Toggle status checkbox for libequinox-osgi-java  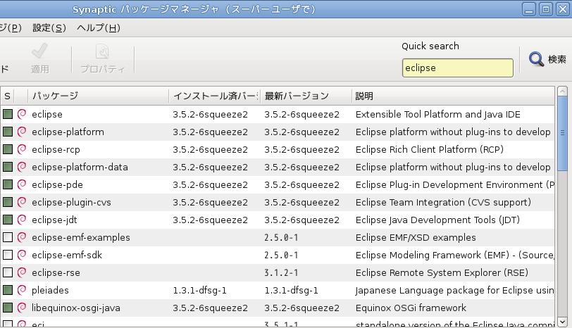click(x=8, y=308)
